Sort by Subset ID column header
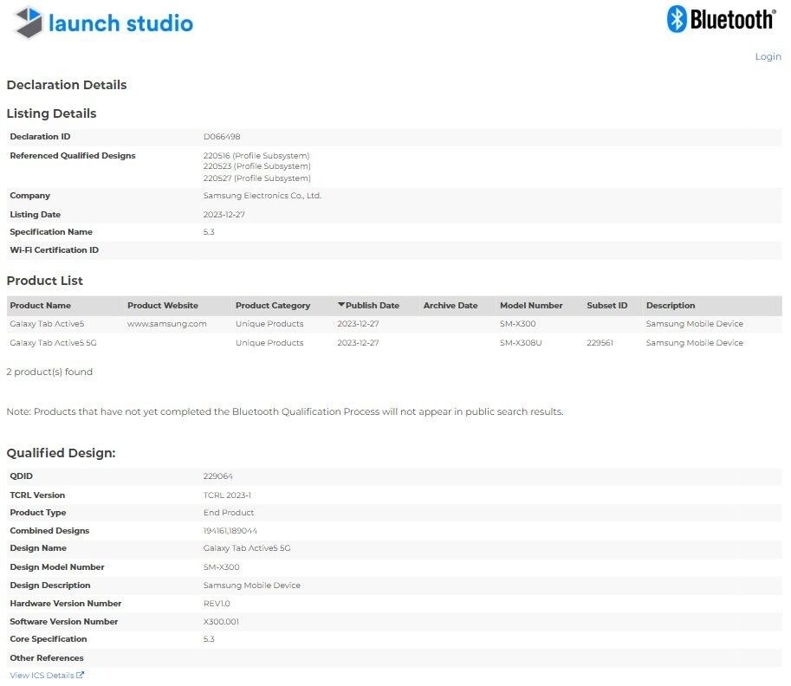Viewport: 791px width, 686px height. pos(606,306)
